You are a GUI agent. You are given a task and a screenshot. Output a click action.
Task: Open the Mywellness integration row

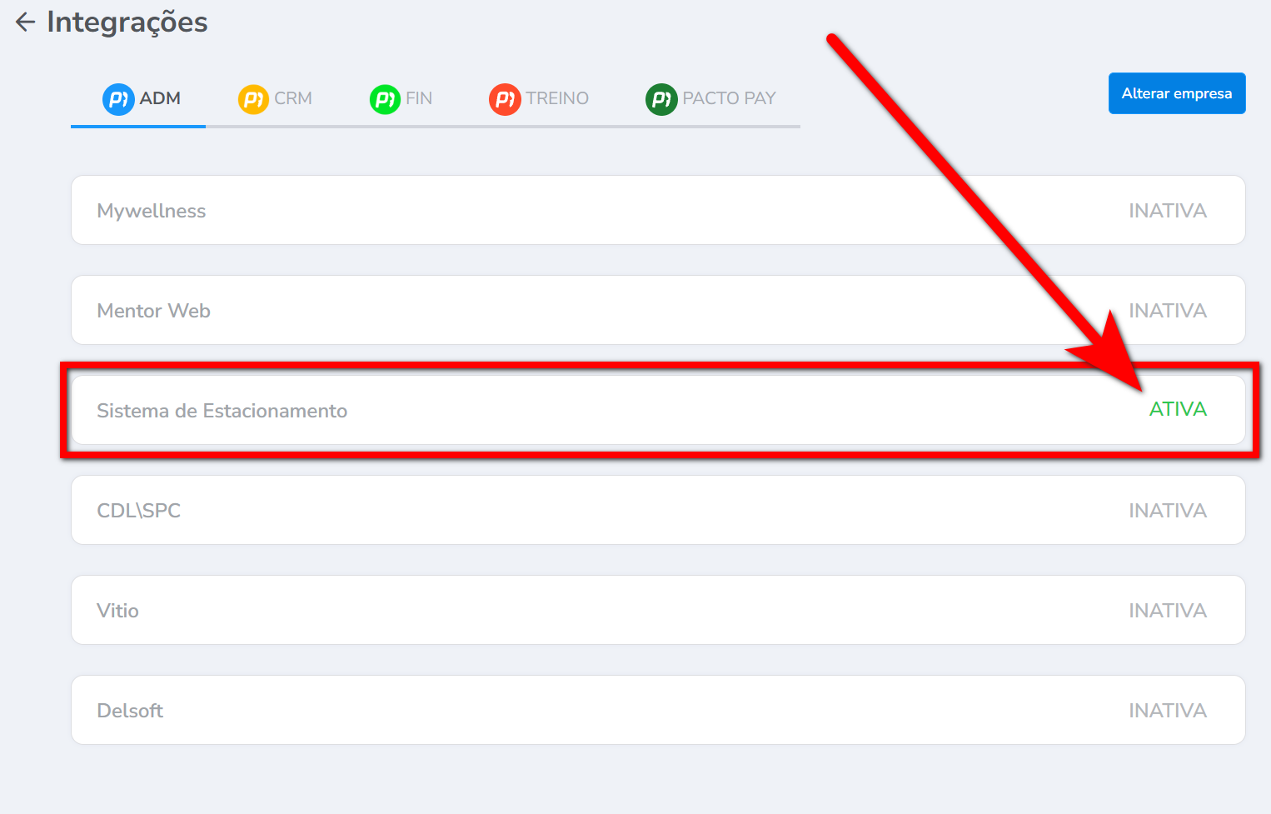pyautogui.click(x=152, y=211)
